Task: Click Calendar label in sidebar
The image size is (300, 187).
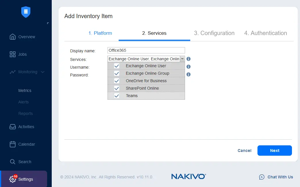Action: (x=27, y=144)
